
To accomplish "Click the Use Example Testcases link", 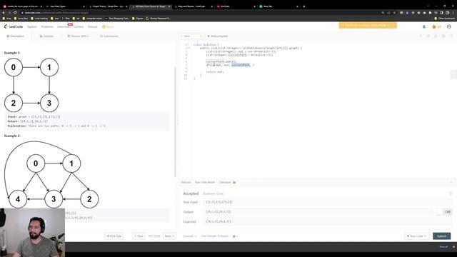I will click(214, 236).
